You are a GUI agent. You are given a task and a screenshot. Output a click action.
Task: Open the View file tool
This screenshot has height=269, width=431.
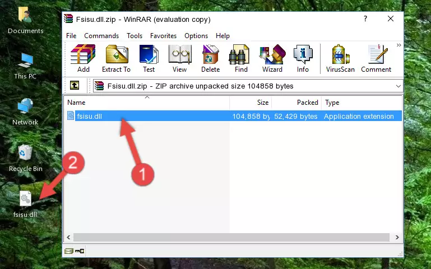(x=180, y=58)
